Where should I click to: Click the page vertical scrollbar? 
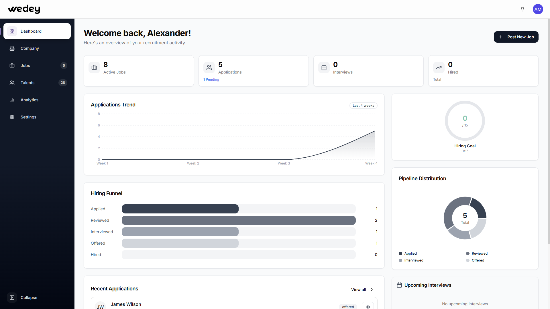[548, 132]
